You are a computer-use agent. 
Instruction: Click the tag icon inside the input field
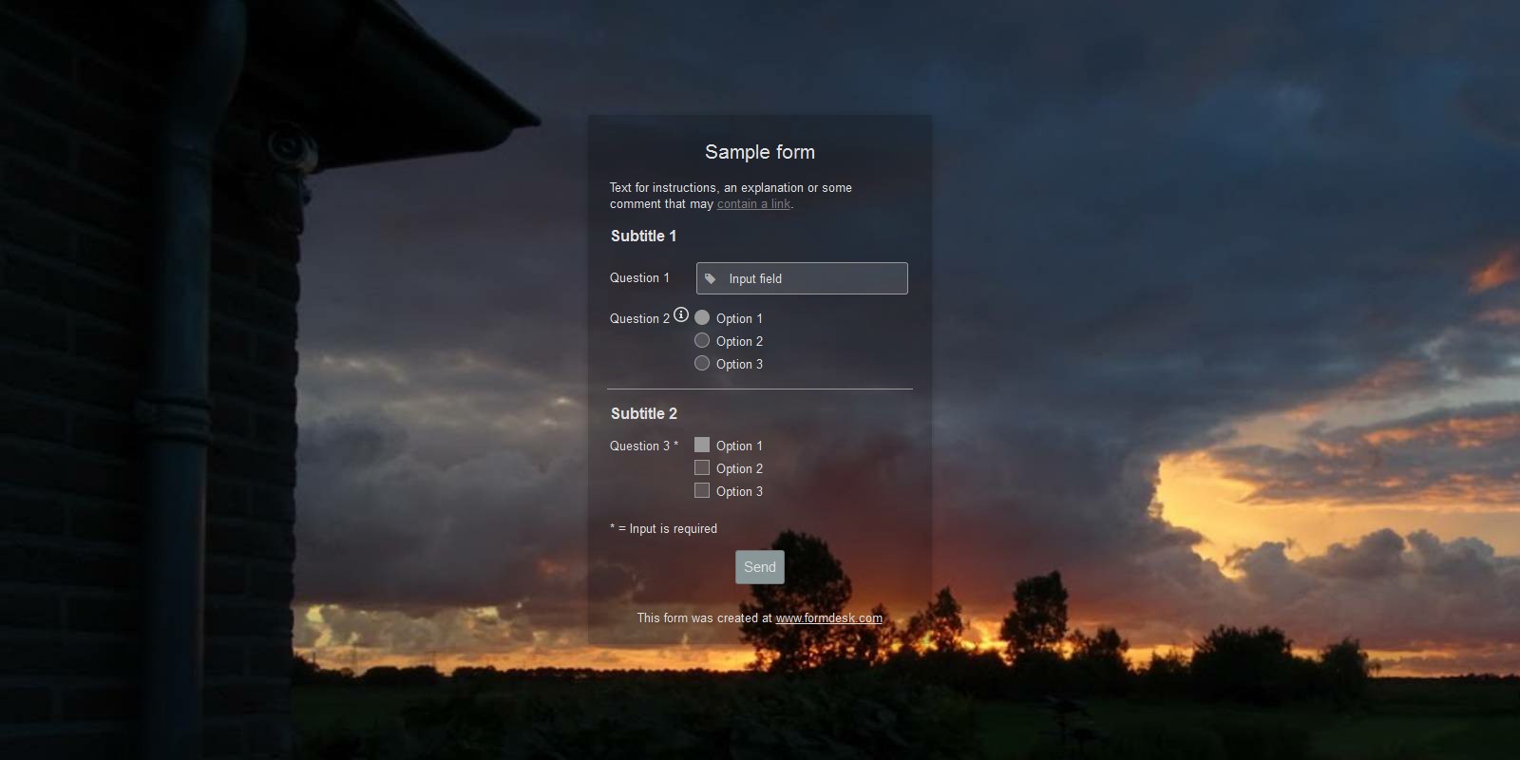pyautogui.click(x=710, y=278)
